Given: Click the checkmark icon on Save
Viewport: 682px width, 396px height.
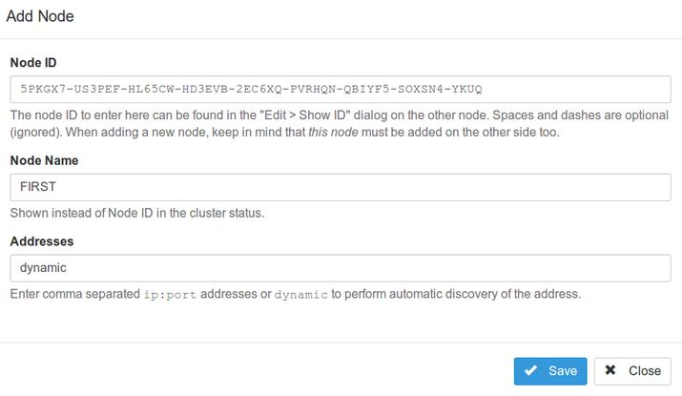Looking at the screenshot, I should point(530,371).
